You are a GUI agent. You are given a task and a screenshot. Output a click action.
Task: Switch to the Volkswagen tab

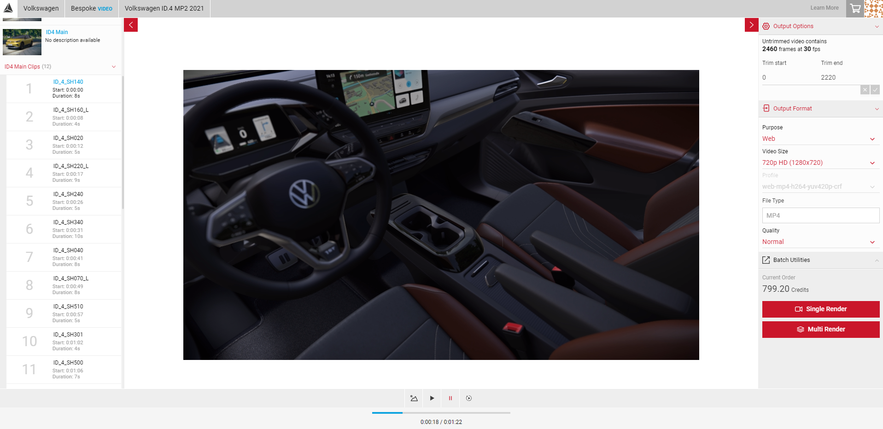point(41,8)
